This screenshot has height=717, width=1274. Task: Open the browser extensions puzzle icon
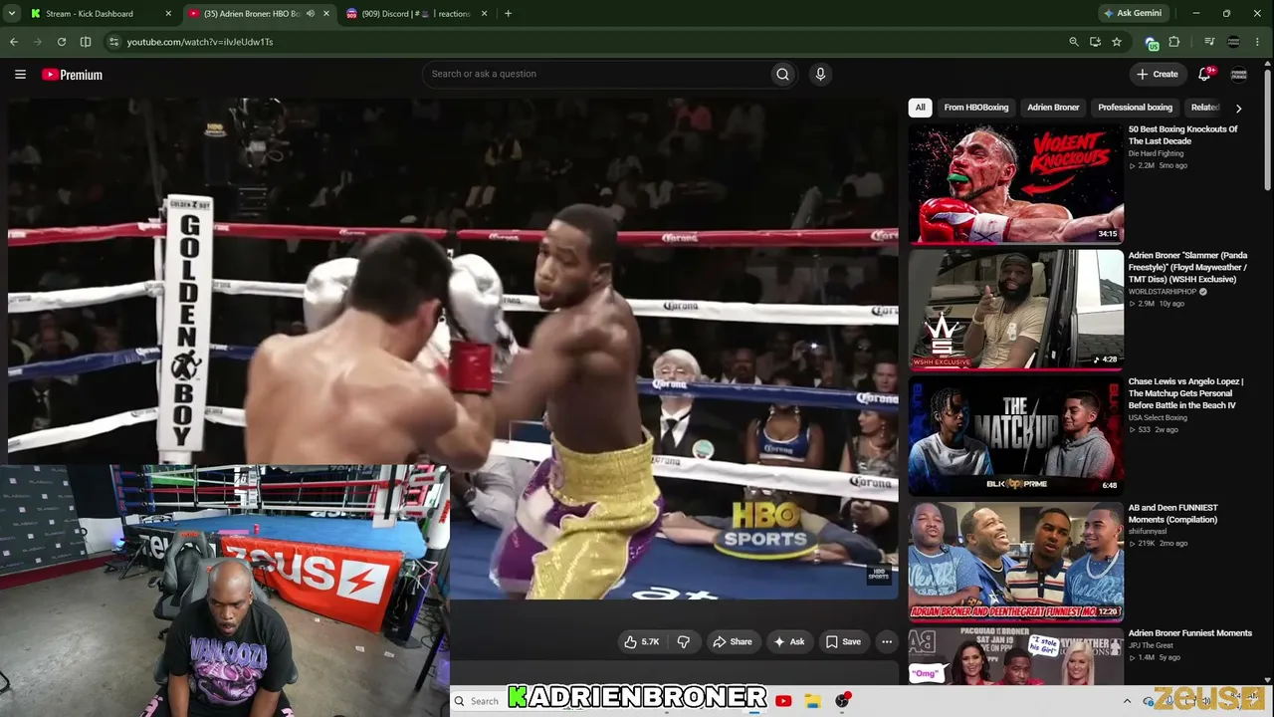click(x=1174, y=42)
